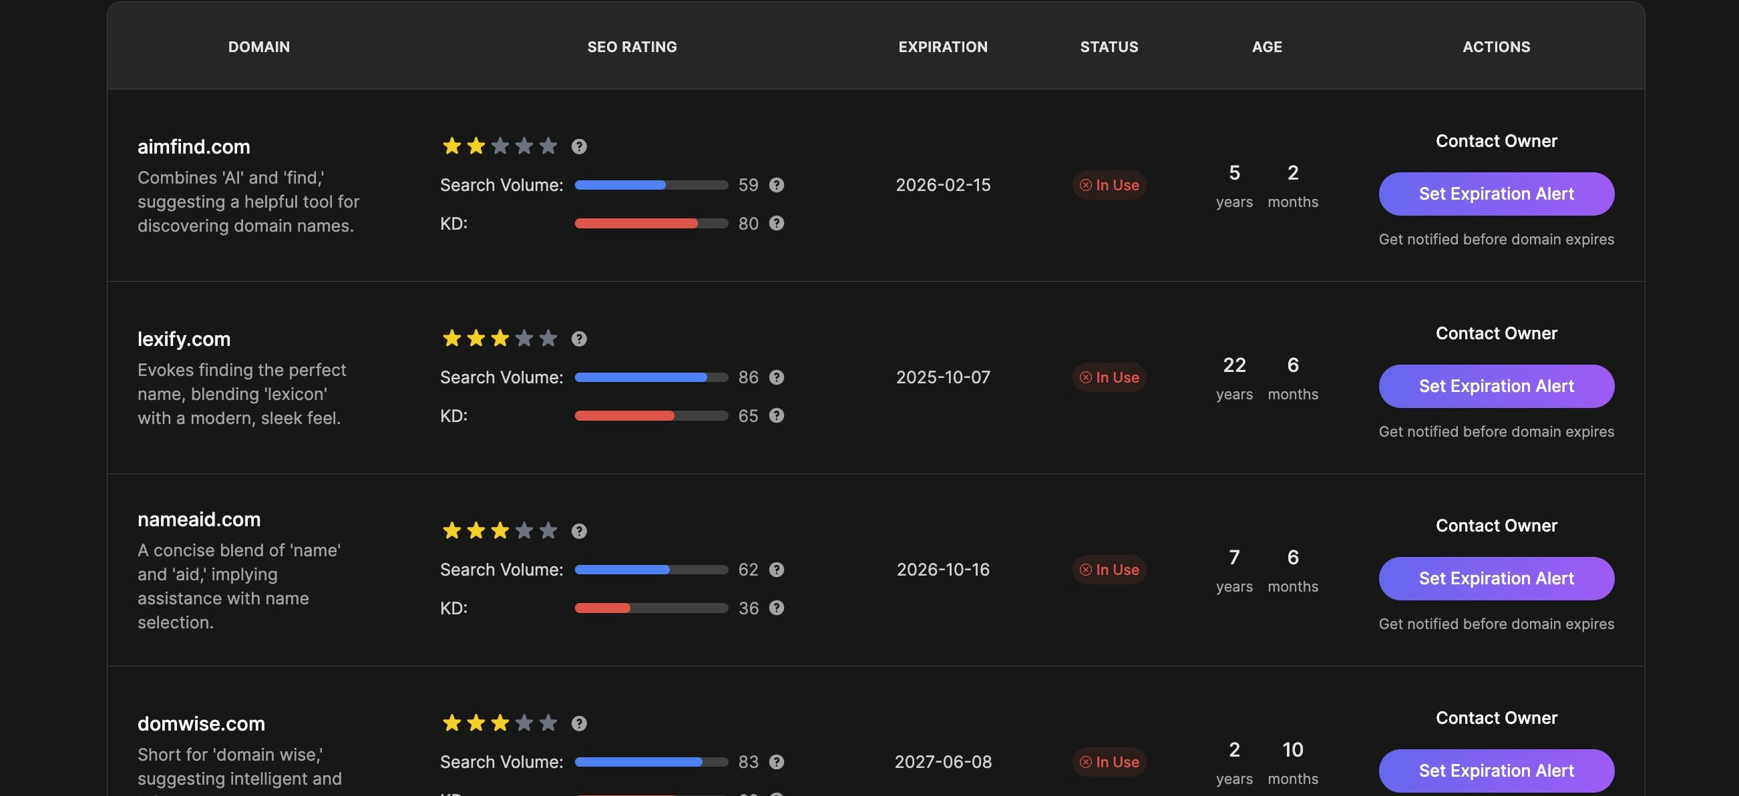Click help icon next to domwise.com Search Volume 83
This screenshot has height=796, width=1739.
(x=776, y=761)
